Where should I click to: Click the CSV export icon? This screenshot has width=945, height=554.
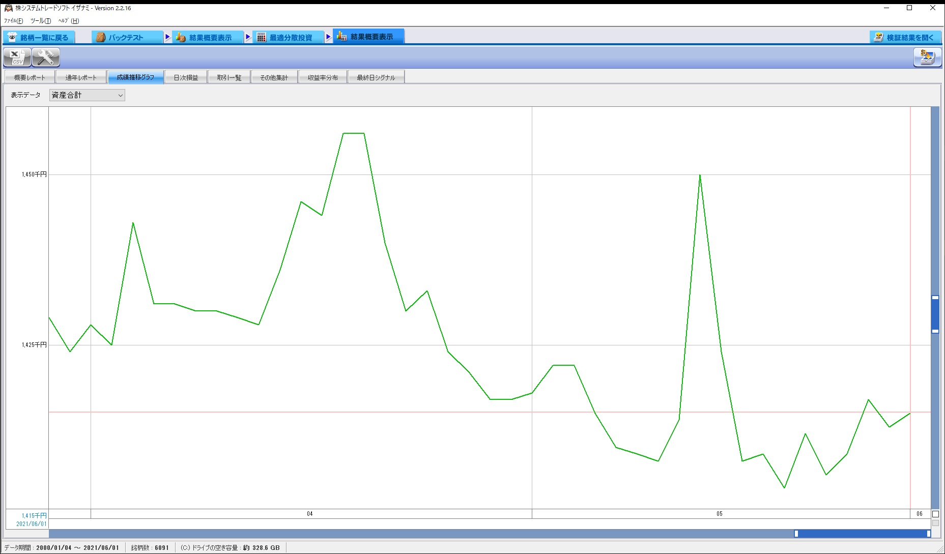pos(17,57)
